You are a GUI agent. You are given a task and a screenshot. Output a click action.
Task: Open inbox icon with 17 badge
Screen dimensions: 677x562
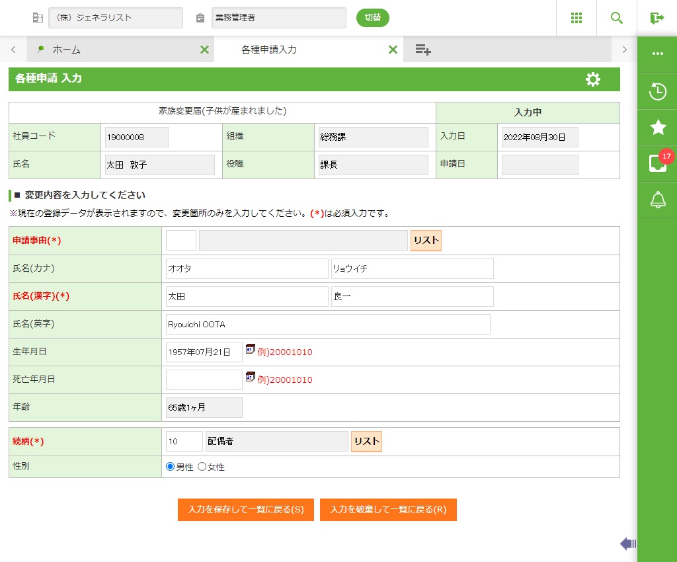coord(658,163)
